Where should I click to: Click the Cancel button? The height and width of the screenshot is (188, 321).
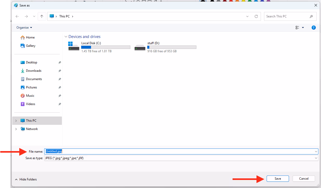[304, 179]
